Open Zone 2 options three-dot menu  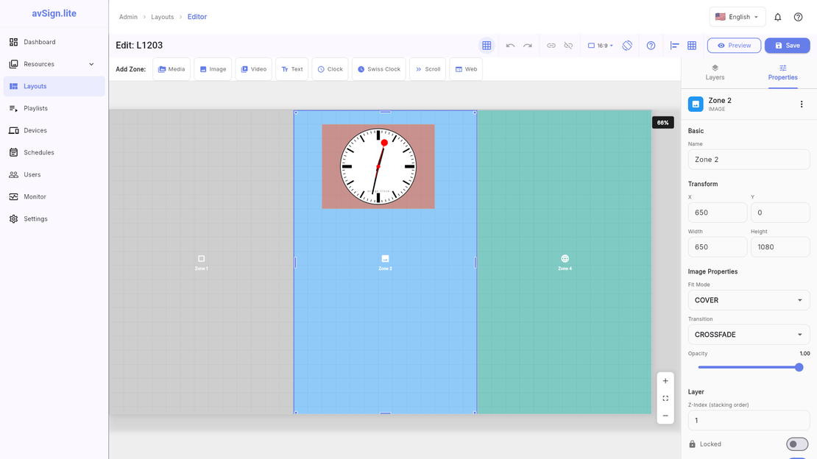pos(802,104)
